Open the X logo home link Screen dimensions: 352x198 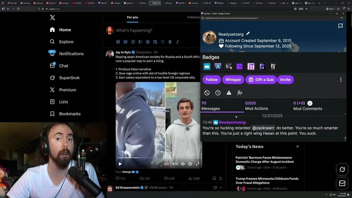pyautogui.click(x=53, y=18)
